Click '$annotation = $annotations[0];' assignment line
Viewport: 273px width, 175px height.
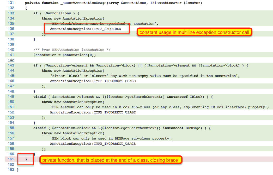[x=65, y=55]
